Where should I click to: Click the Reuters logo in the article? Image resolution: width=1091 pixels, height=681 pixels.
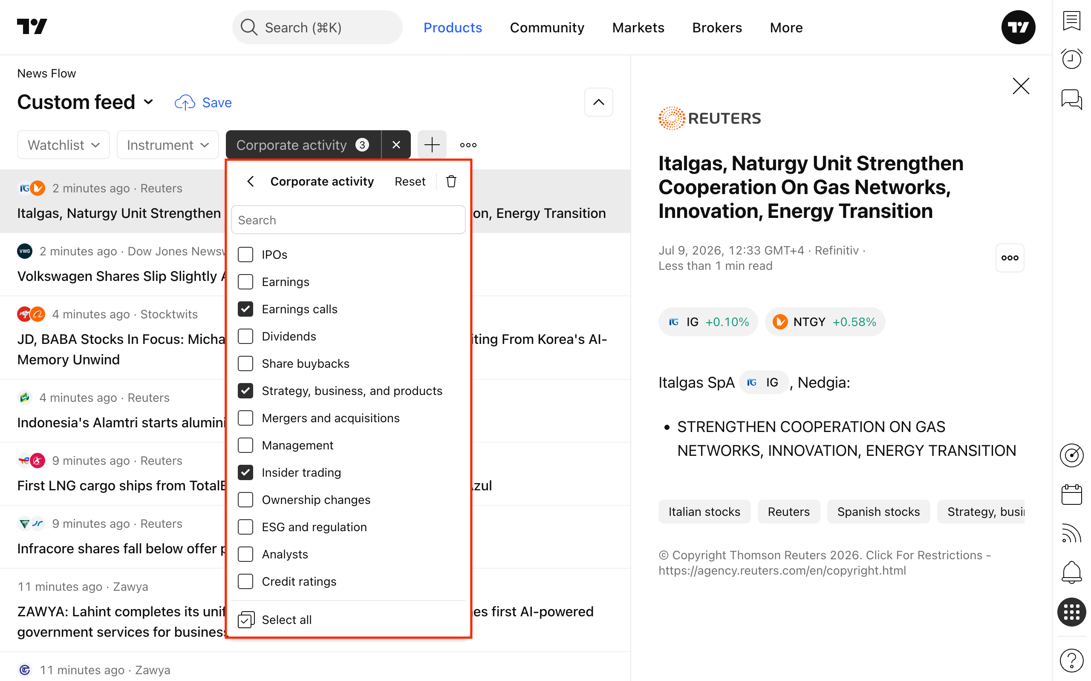tap(710, 118)
